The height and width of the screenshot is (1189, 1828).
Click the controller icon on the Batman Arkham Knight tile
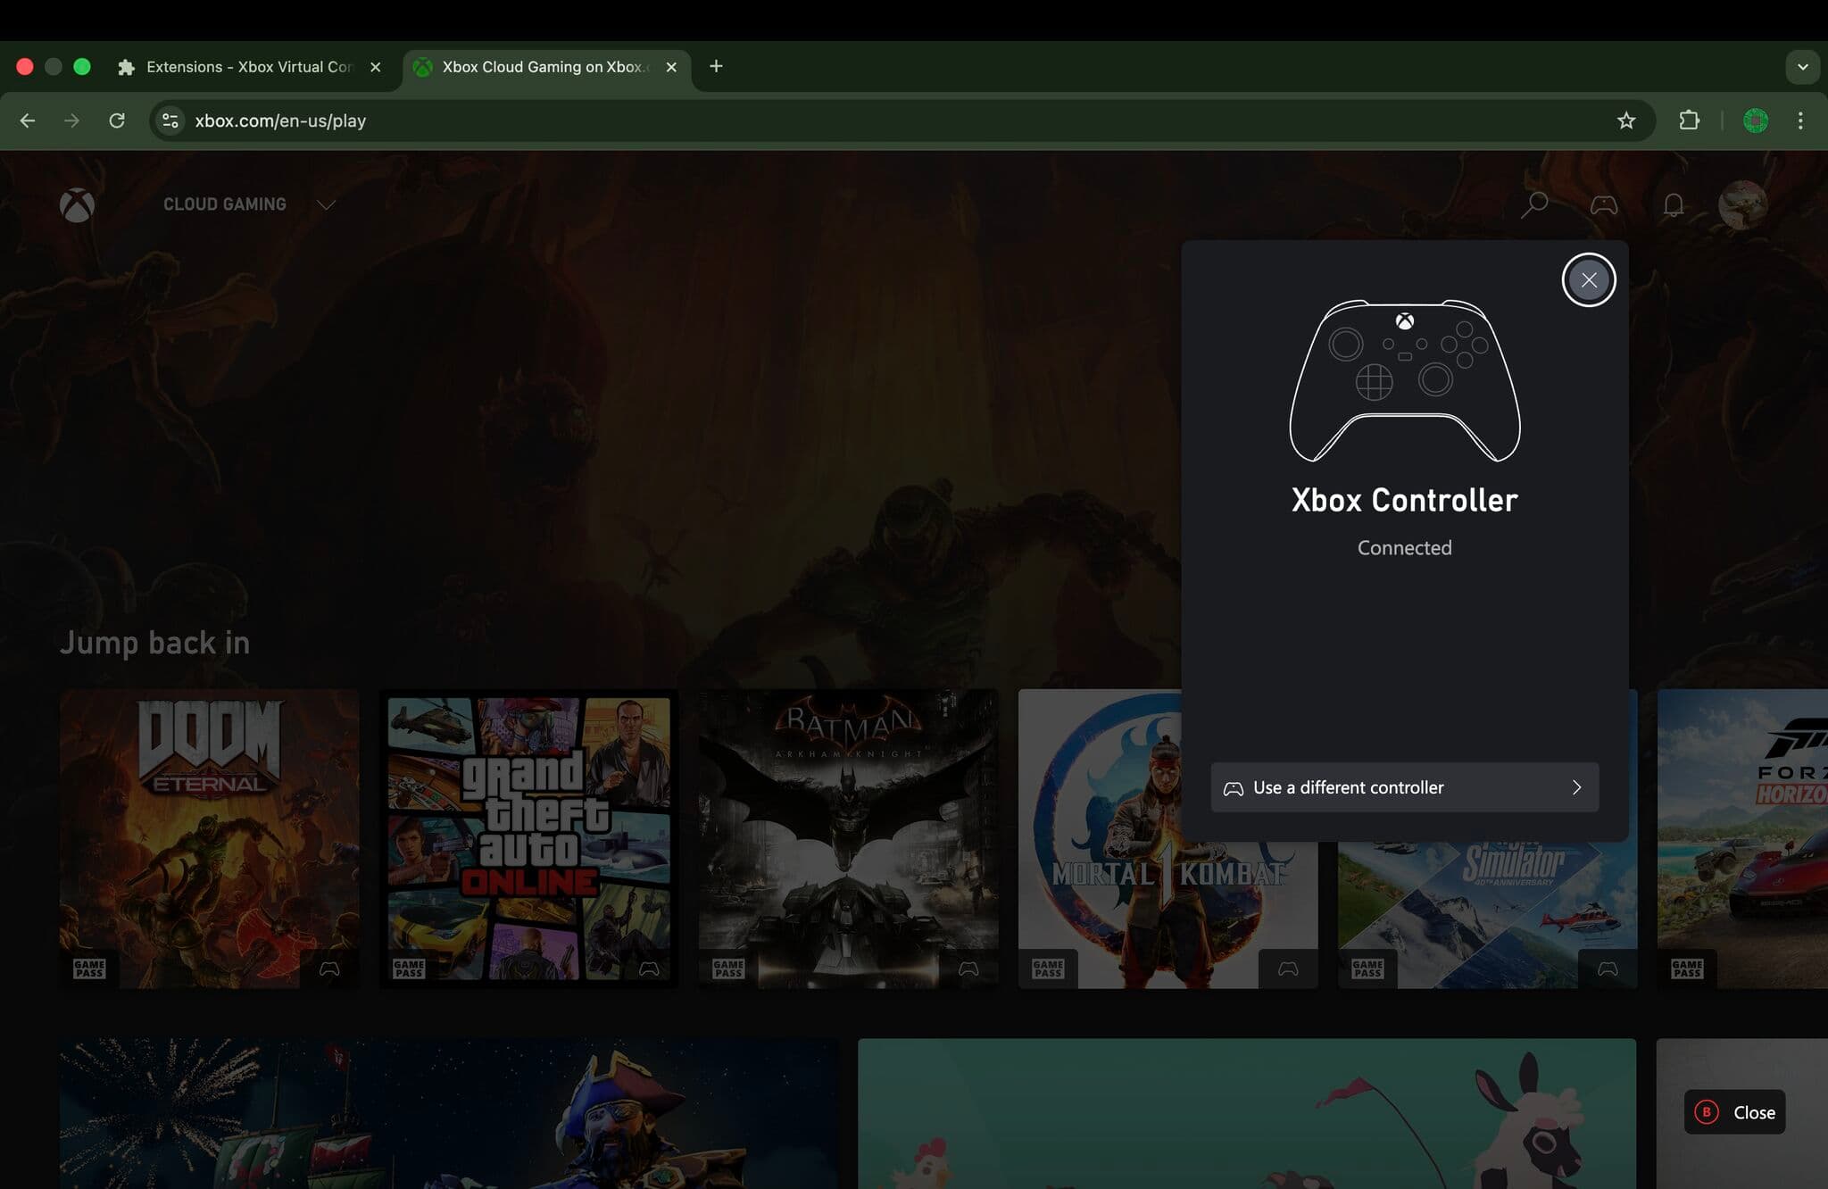tap(967, 967)
